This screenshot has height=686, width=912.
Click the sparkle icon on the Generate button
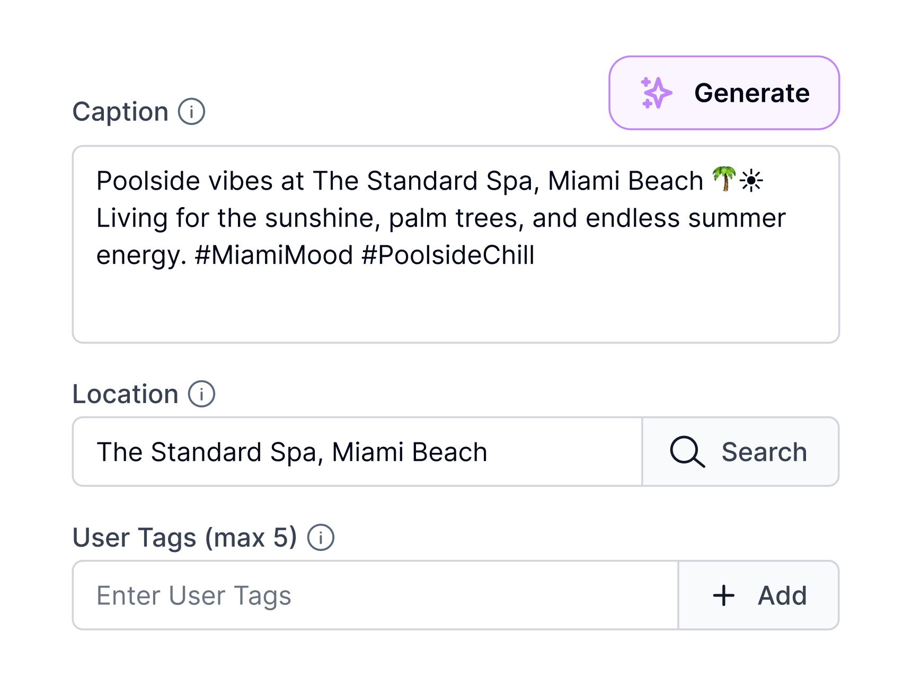[656, 93]
